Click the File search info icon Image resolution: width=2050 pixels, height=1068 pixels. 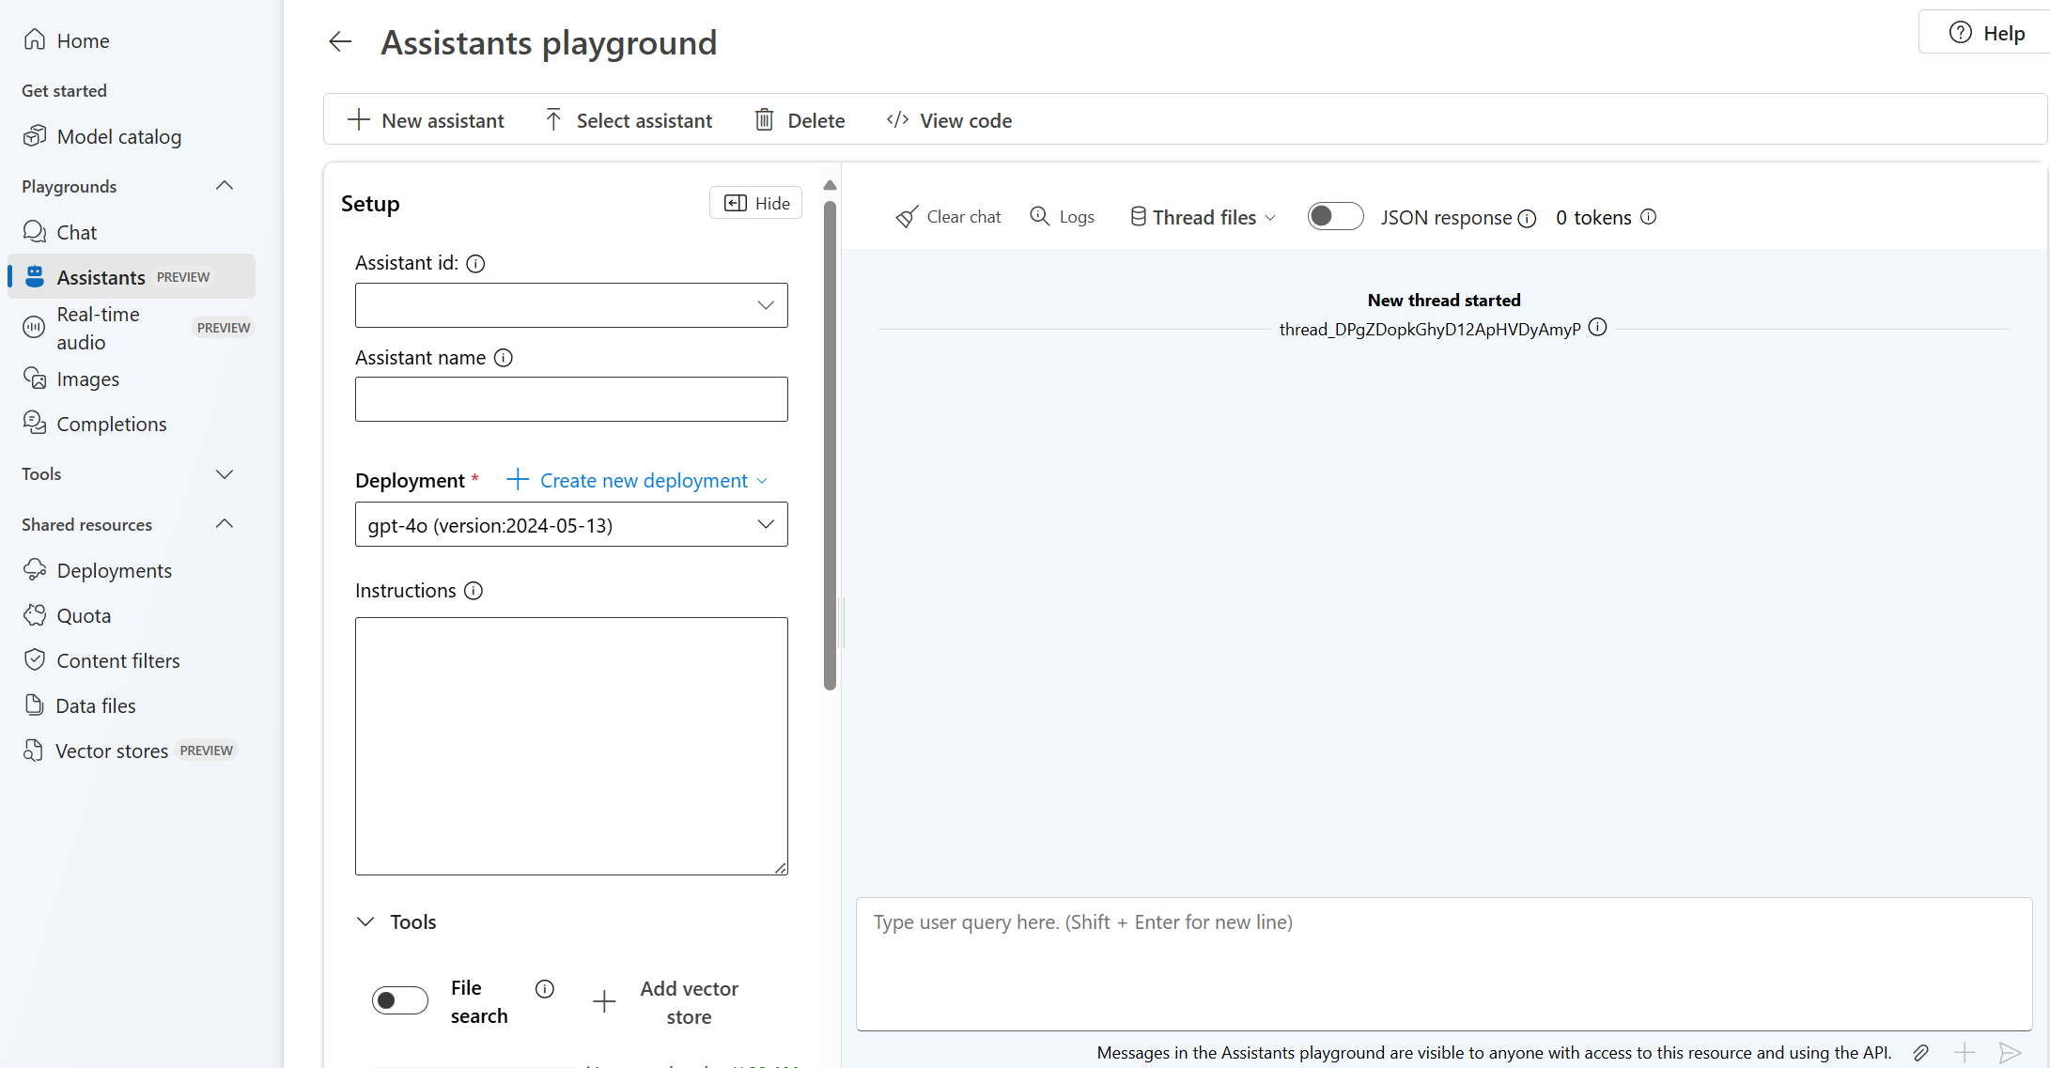(545, 988)
